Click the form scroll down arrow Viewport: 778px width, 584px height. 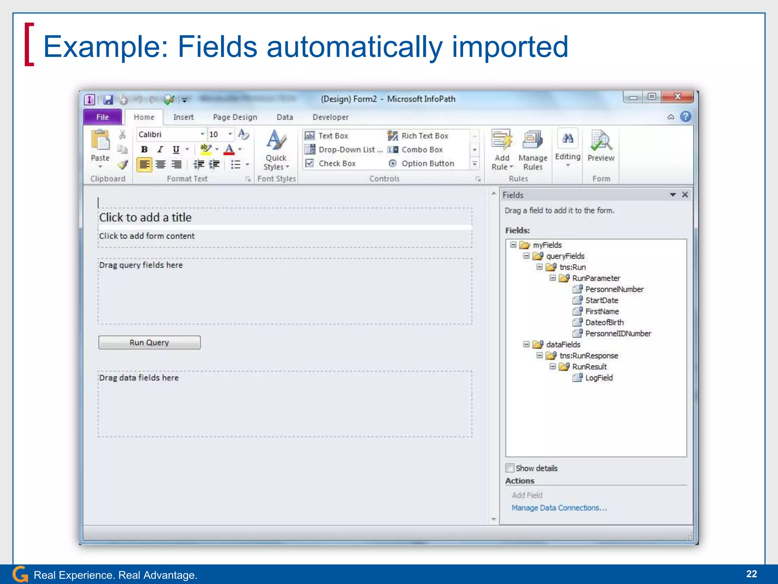coord(493,519)
